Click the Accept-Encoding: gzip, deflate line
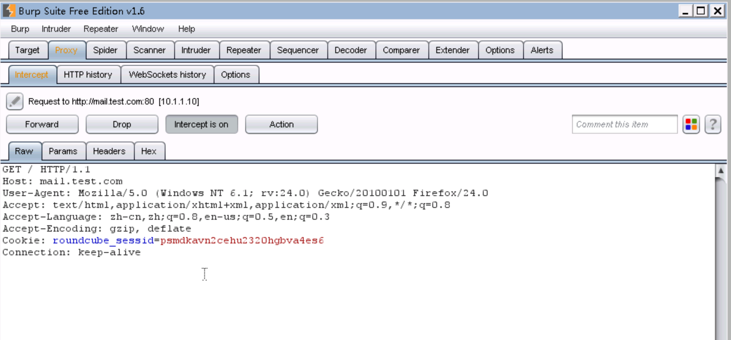Screen dimensions: 731x340 [x=97, y=228]
